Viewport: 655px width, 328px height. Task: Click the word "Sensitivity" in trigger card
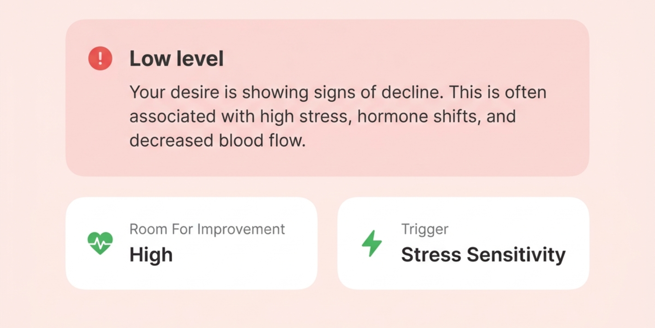click(516, 255)
